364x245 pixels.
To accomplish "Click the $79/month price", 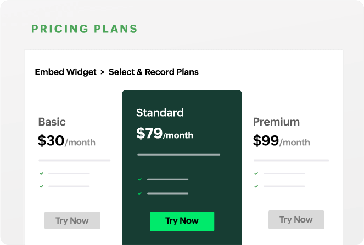I will click(x=165, y=134).
